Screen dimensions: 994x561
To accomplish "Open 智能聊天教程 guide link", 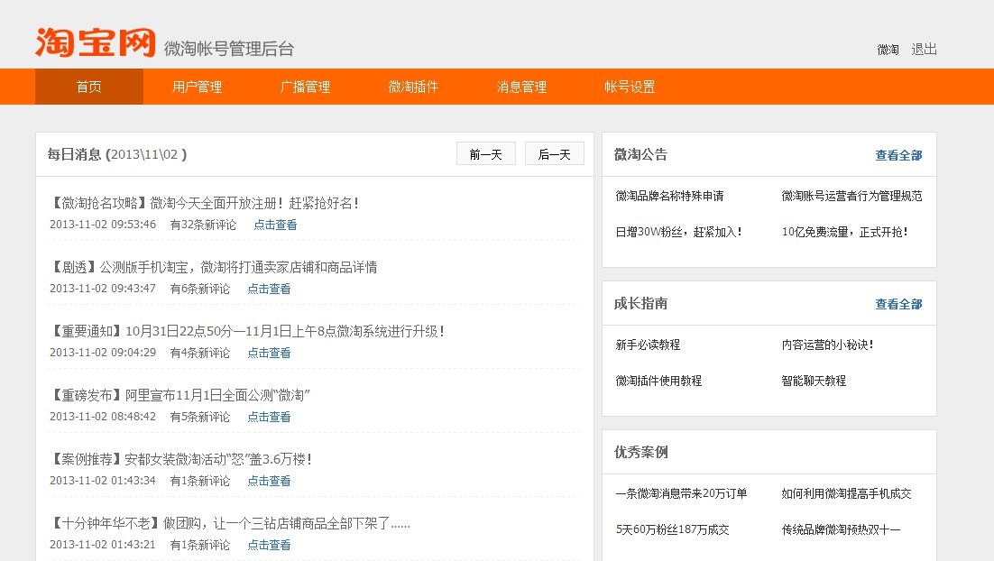I will pyautogui.click(x=814, y=381).
